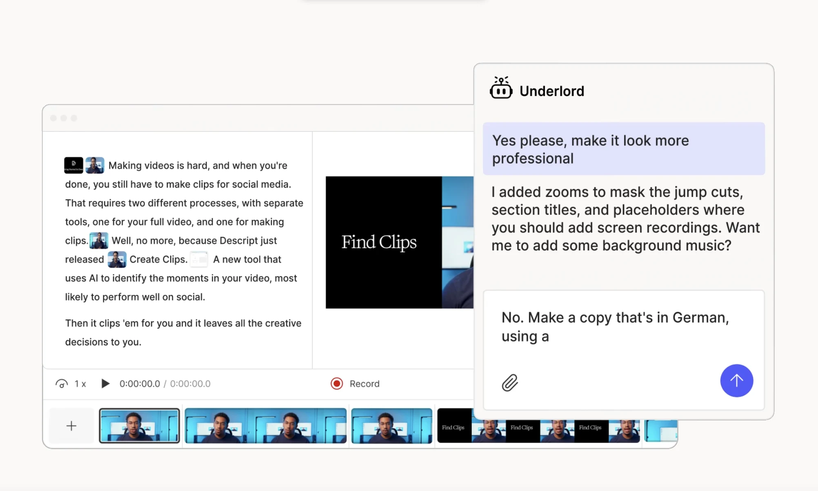Click the Create Clips placeholder icon
The width and height of the screenshot is (818, 491).
pos(199,259)
